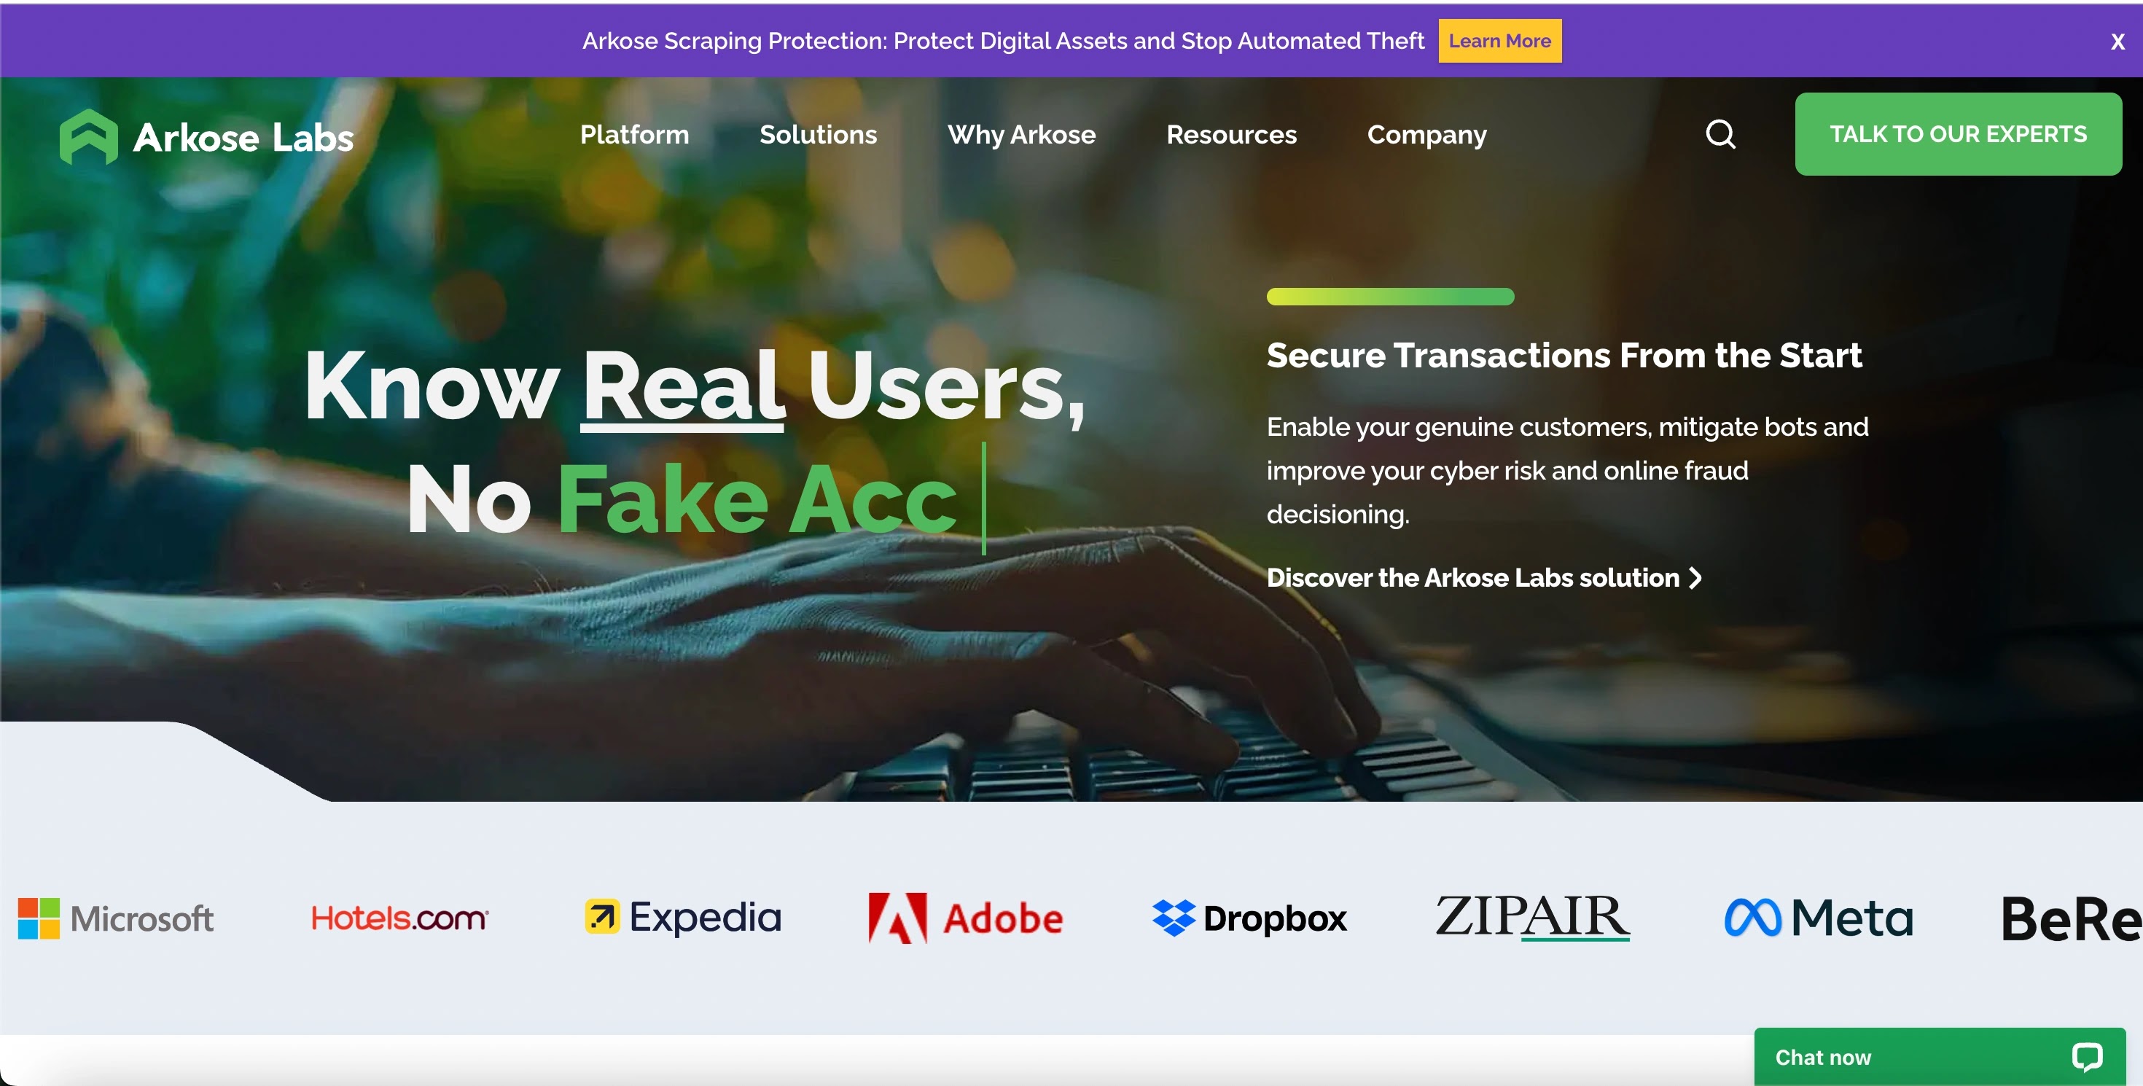The image size is (2143, 1086).
Task: Open the Company menu item
Action: (1426, 135)
